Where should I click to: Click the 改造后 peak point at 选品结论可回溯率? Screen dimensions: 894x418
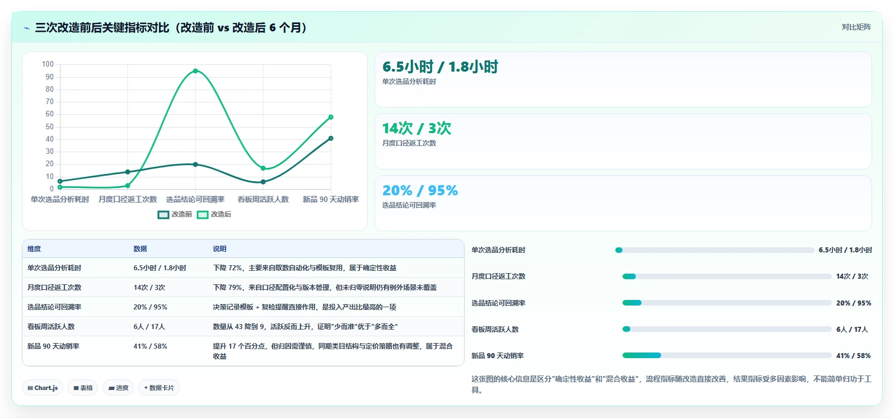pos(195,71)
